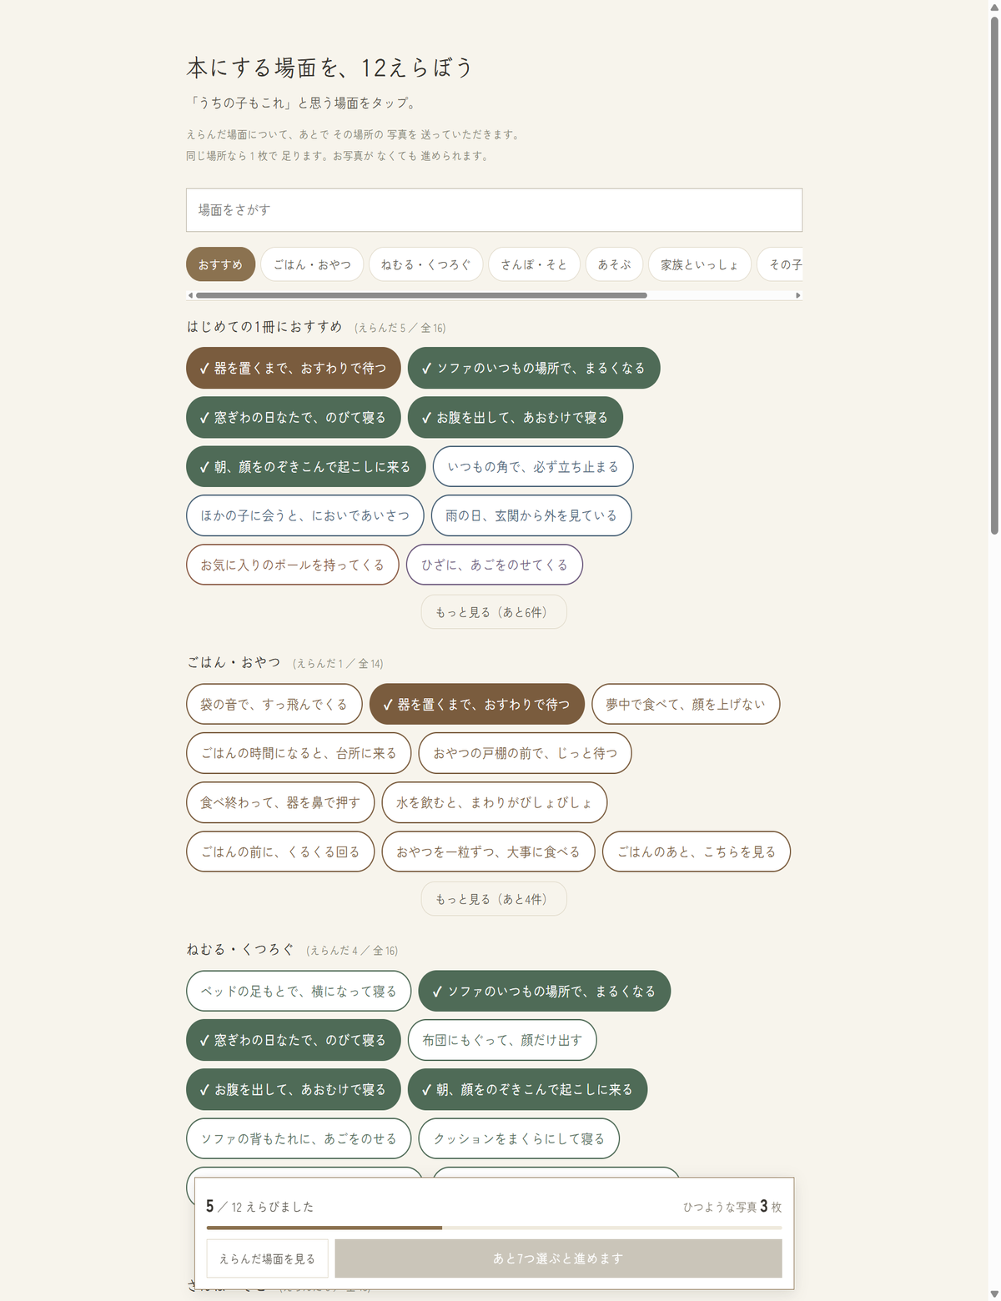Viewport: 1001px width, 1301px height.
Task: Click the left arrow of the category scrollbar
Action: click(190, 295)
